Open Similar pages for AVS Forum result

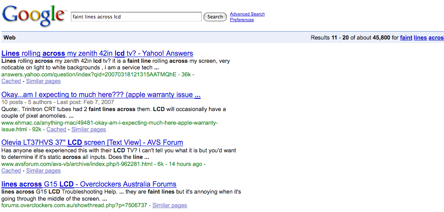pyautogui.click(x=43, y=170)
